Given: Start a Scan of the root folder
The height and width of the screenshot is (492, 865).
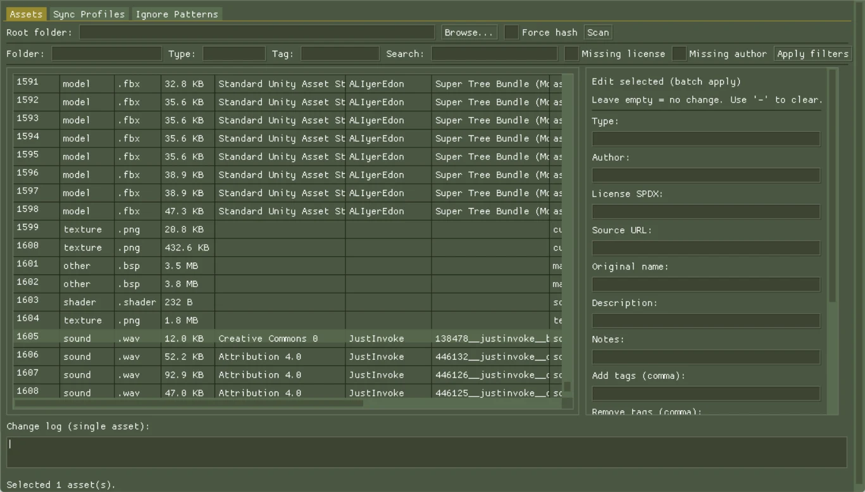Looking at the screenshot, I should coord(598,32).
